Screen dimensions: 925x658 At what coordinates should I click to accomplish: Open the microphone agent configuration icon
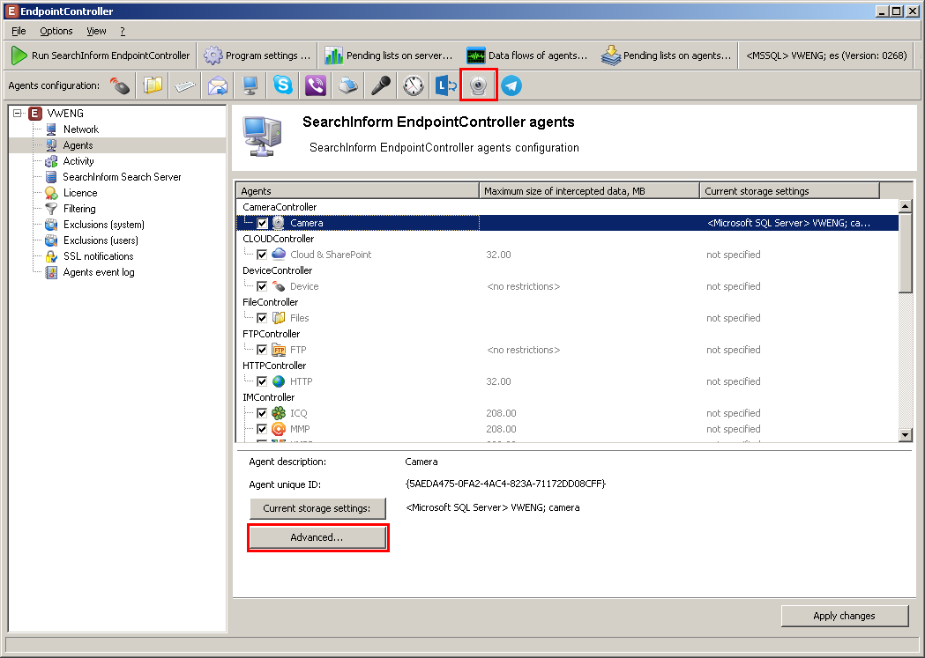[x=381, y=86]
